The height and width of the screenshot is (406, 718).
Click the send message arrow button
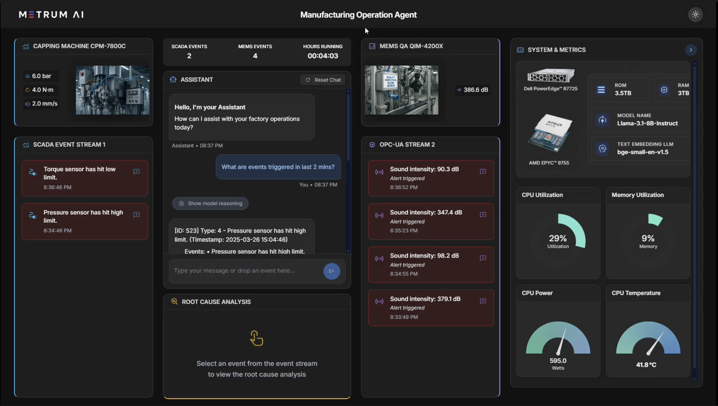(332, 271)
